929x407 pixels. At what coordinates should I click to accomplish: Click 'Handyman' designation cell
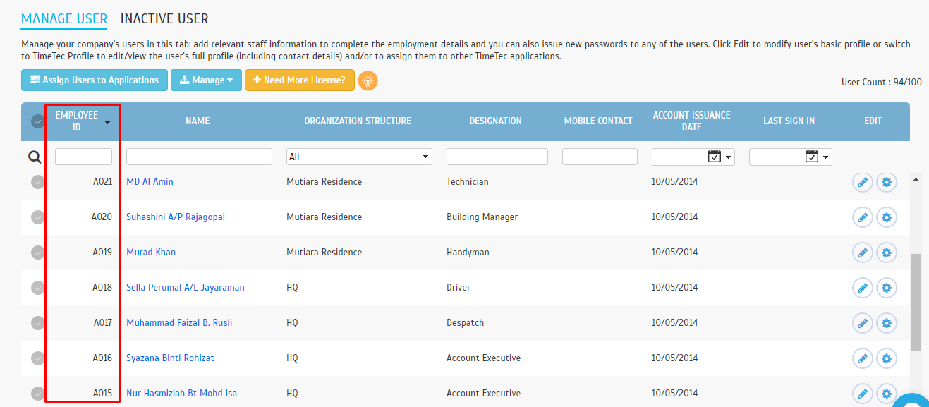click(x=468, y=253)
